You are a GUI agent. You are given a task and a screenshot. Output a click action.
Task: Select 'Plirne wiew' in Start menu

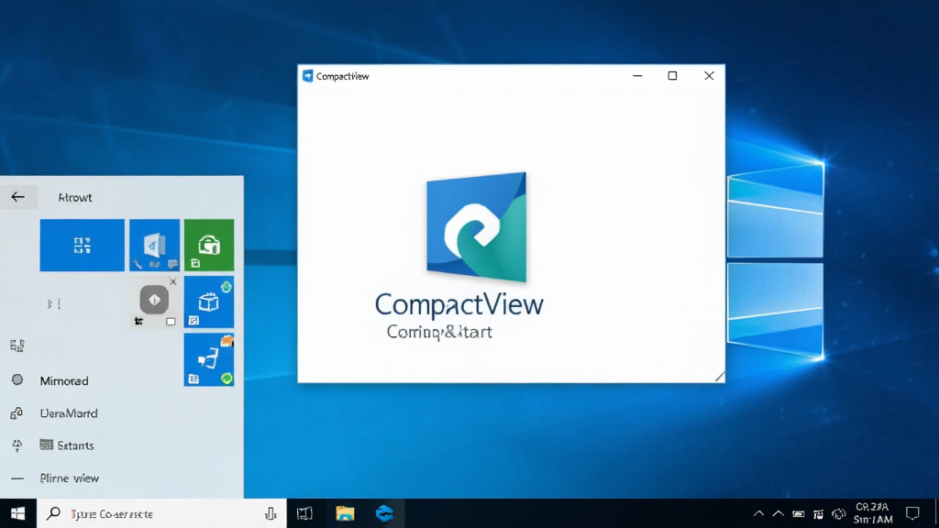click(70, 478)
